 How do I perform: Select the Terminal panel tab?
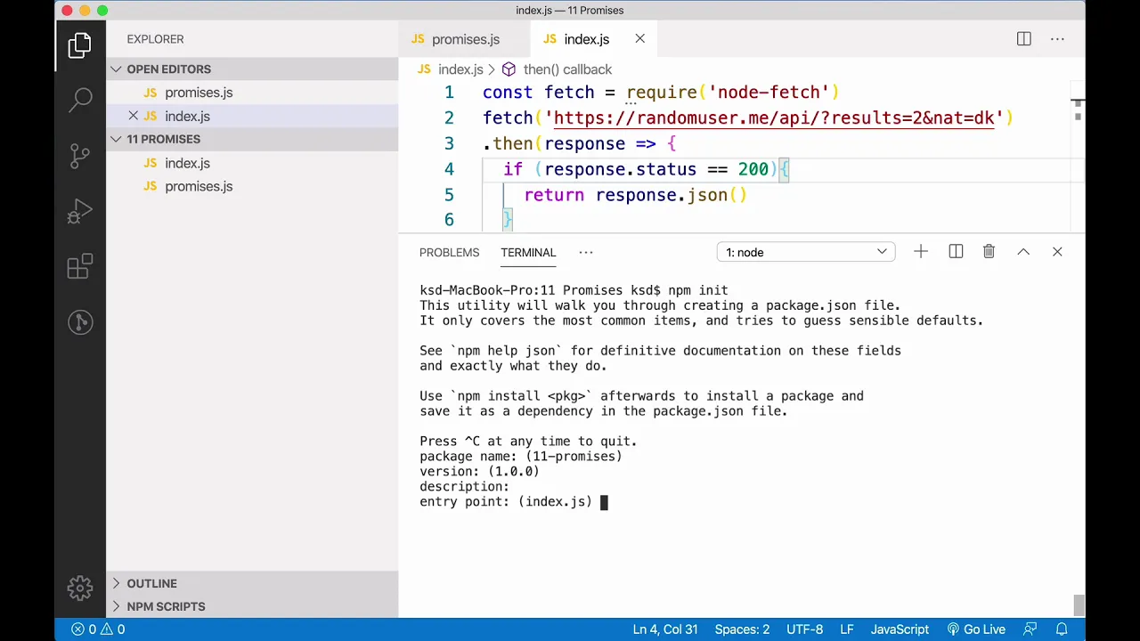coord(528,252)
